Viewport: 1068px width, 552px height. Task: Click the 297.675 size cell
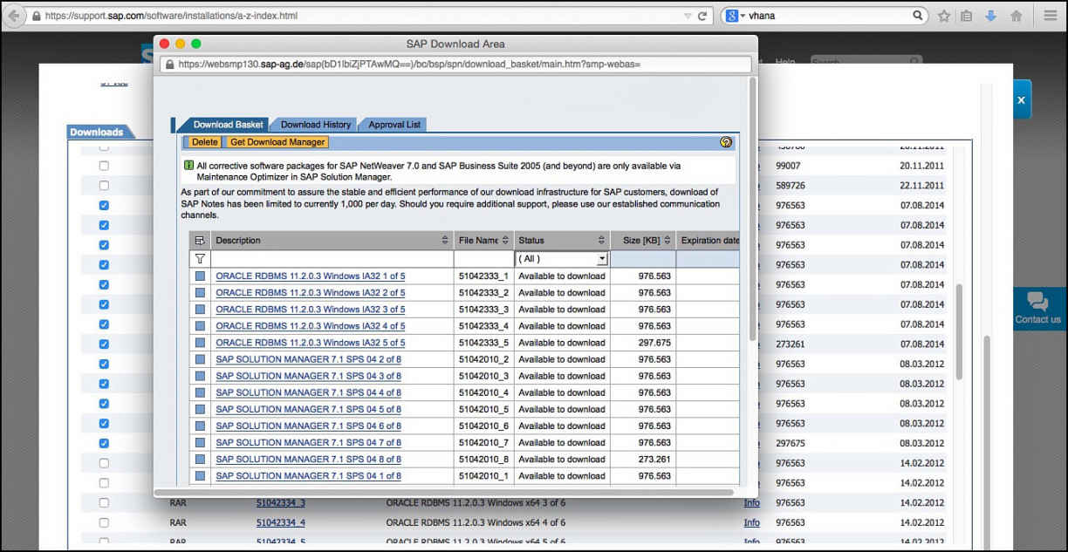point(643,343)
